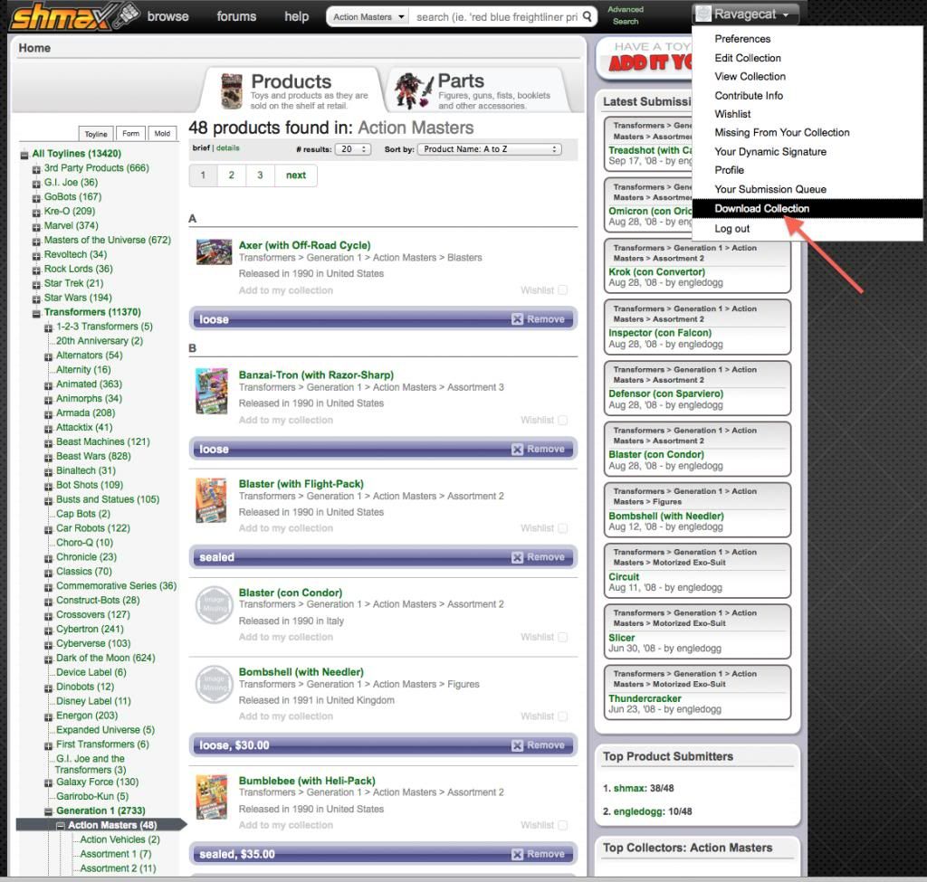This screenshot has height=882, width=927.
Task: Click the shmax logo
Action: pyautogui.click(x=75, y=16)
